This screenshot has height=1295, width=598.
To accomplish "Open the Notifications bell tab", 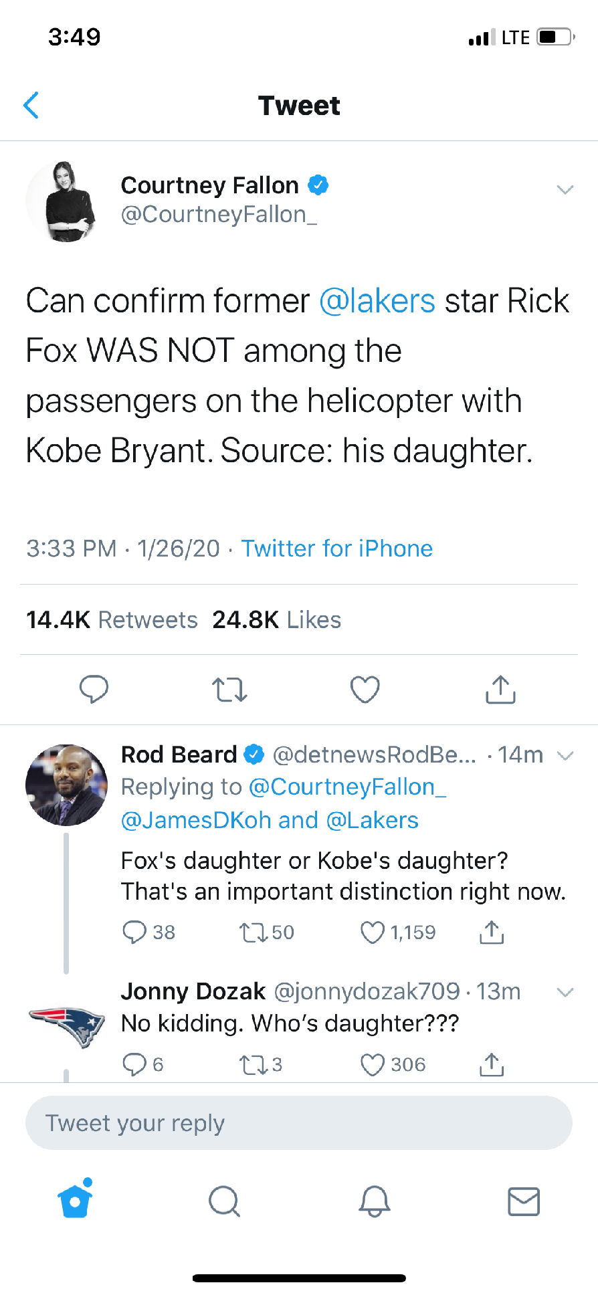I will coord(375,1201).
